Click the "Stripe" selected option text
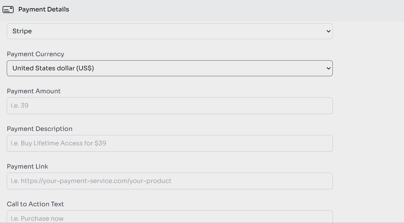The height and width of the screenshot is (223, 404). pyautogui.click(x=22, y=31)
